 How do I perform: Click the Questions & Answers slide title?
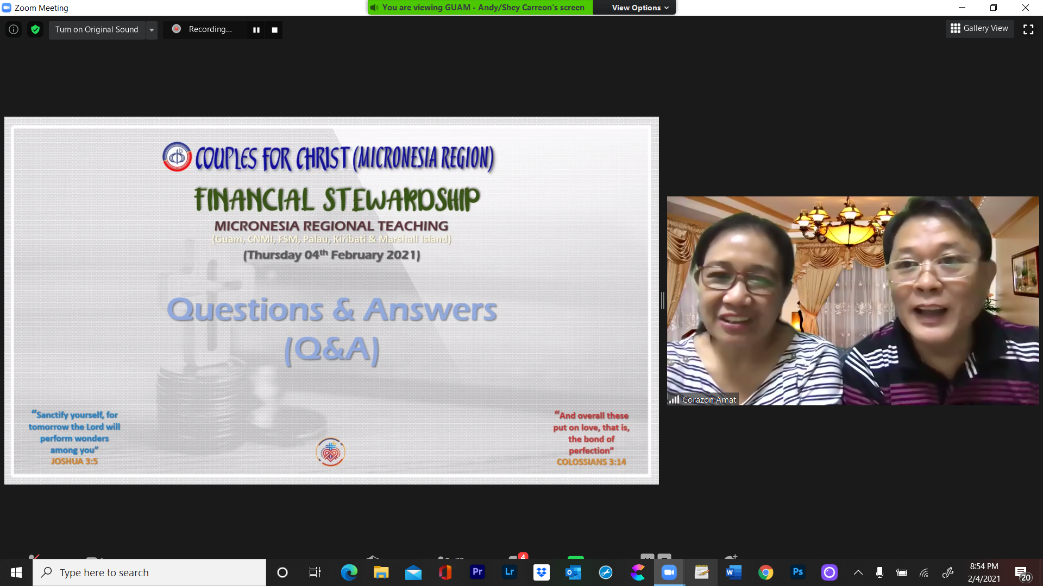point(331,329)
